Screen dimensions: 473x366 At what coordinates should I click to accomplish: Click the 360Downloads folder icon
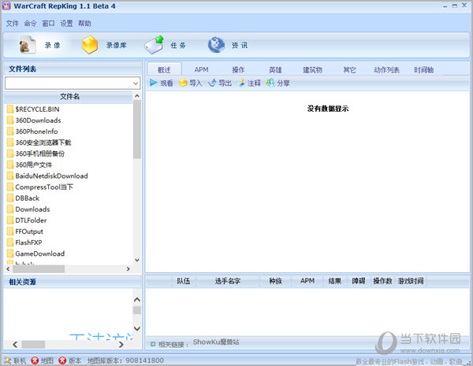click(x=10, y=120)
